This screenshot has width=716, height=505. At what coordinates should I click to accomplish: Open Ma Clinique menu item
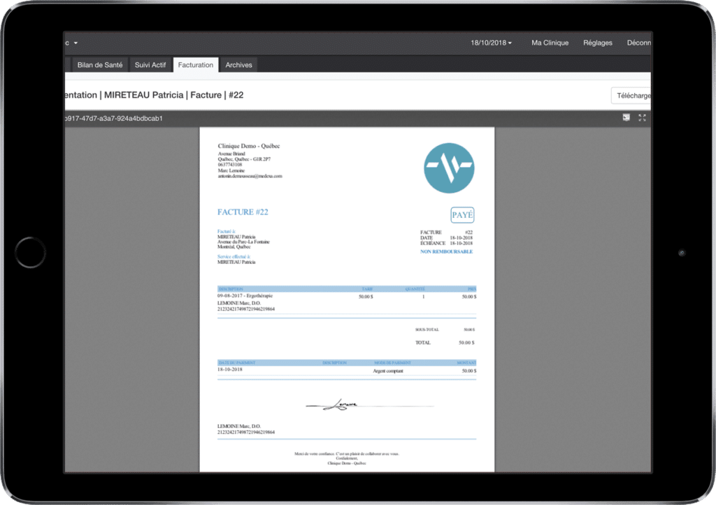coord(550,43)
